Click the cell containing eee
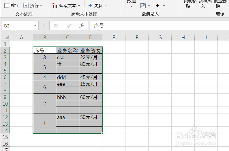Viewport: 229px width, 151px height. 67,84
